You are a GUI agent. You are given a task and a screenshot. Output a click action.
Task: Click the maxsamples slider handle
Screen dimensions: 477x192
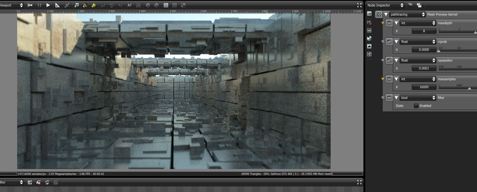point(469,88)
